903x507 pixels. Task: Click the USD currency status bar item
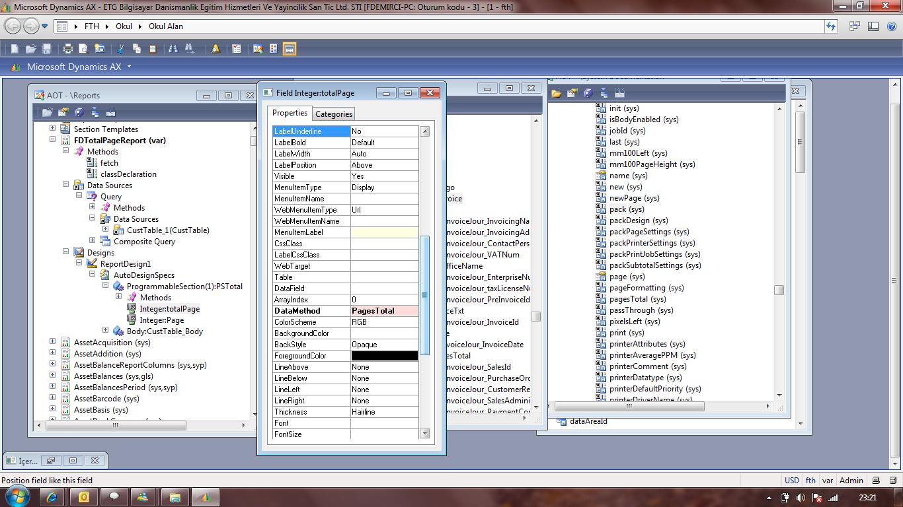point(791,481)
